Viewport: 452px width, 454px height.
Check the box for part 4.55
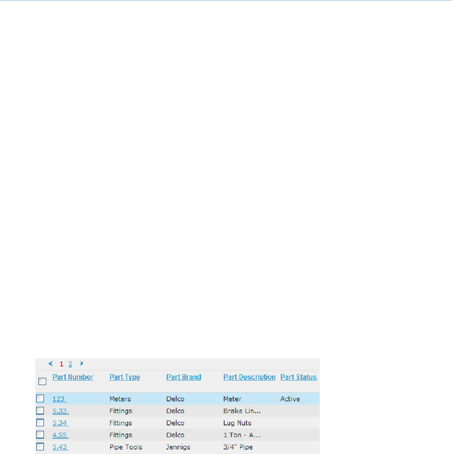tap(40, 434)
